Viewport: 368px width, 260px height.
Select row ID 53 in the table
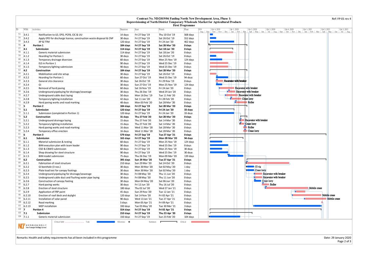(x=19, y=34)
